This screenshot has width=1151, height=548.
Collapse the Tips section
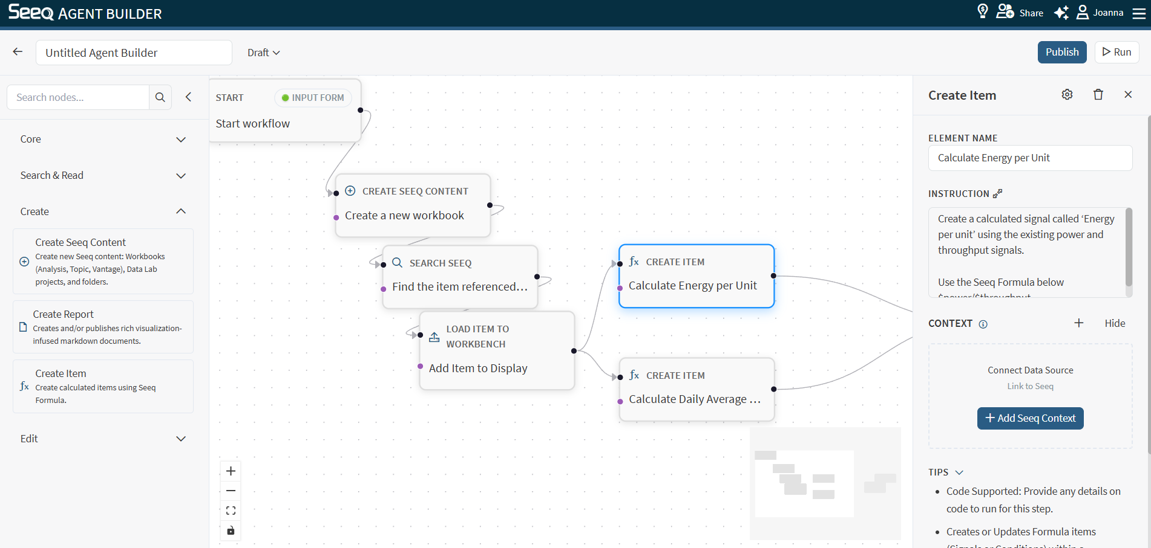click(959, 472)
